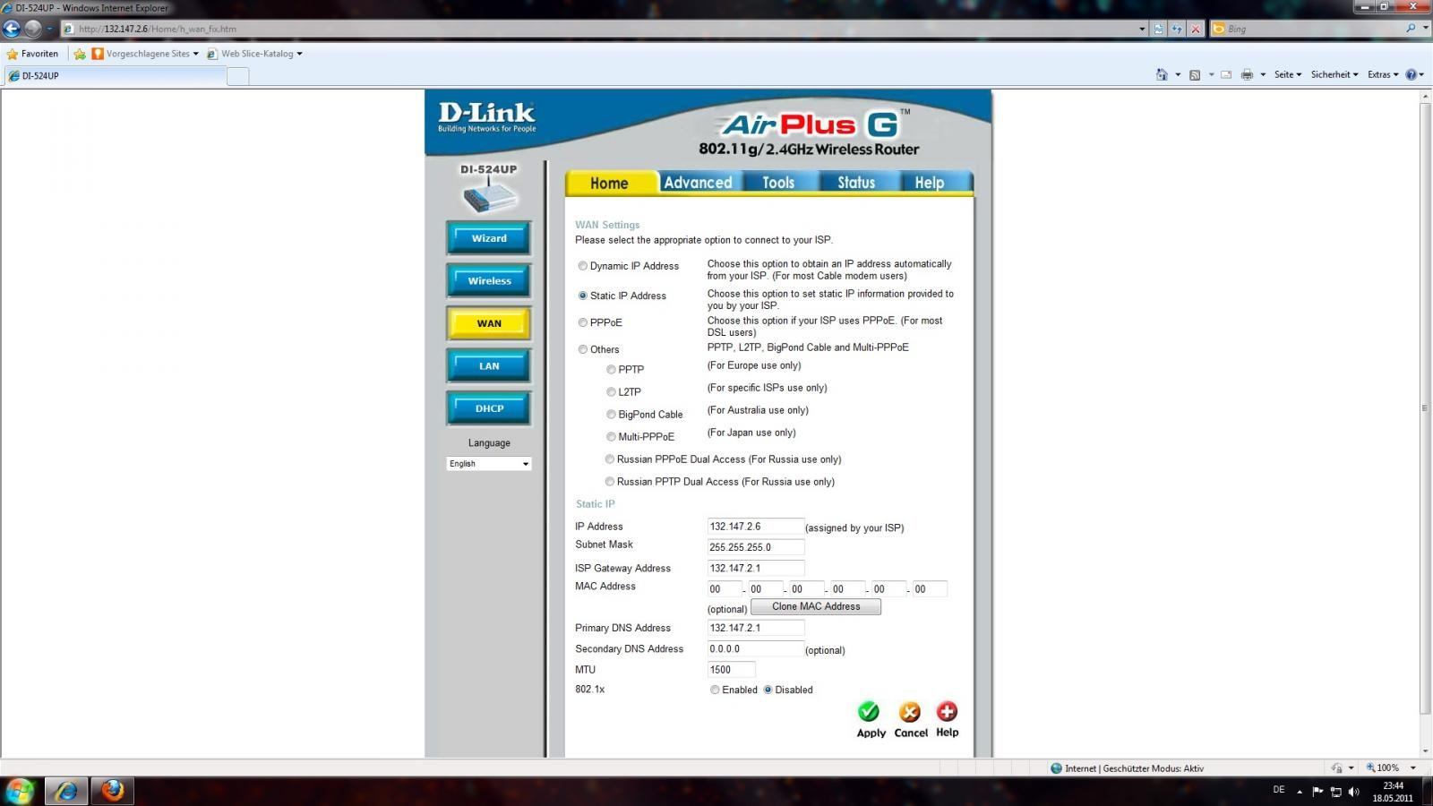Viewport: 1433px width, 806px height.
Task: Select Dynamic IP Address option
Action: [x=583, y=266]
